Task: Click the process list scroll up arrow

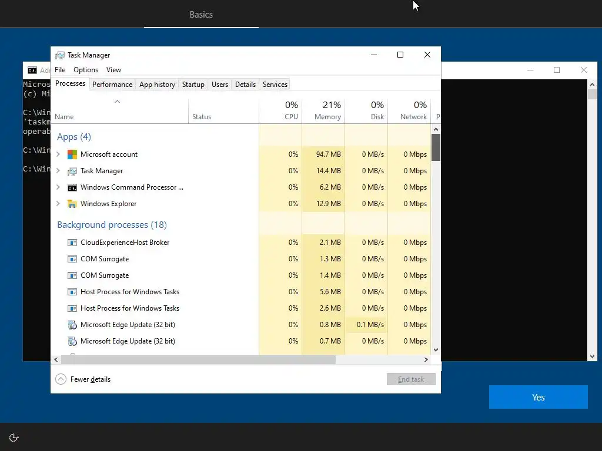Action: coord(436,129)
